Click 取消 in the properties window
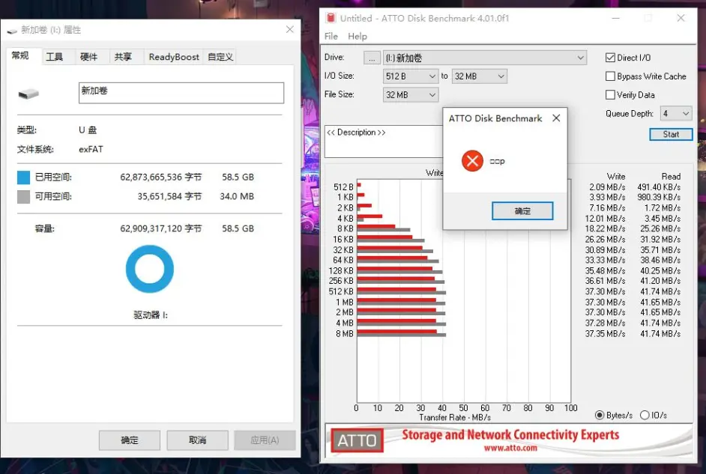Viewport: 706px width, 474px height. pyautogui.click(x=198, y=440)
